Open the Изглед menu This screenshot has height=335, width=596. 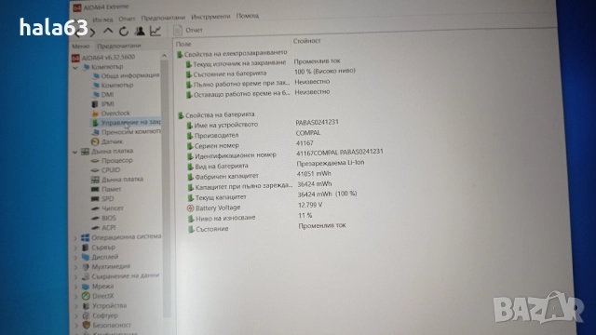click(102, 19)
